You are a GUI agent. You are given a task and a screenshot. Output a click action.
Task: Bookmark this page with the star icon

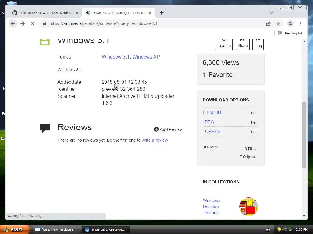(278, 23)
